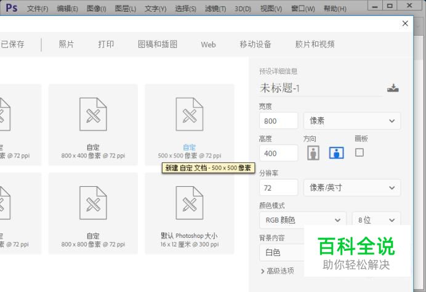Minimize the Photoshop window

pos(375,6)
